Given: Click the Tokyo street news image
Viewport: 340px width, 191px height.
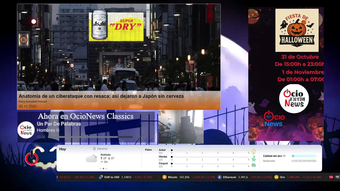Looking at the screenshot, I should pyautogui.click(x=119, y=47).
